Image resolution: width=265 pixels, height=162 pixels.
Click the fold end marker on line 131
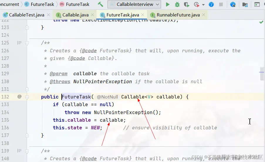tap(27, 89)
